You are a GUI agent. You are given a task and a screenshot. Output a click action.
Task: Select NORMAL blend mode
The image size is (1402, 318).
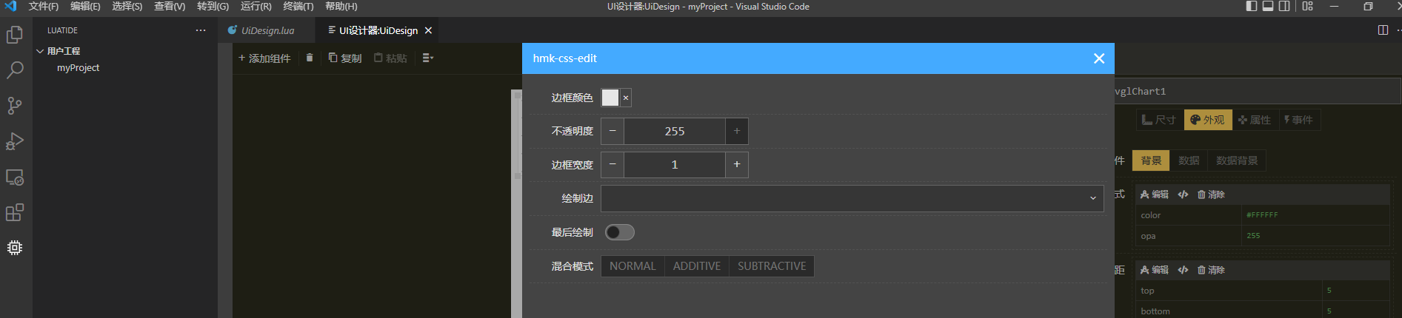(x=632, y=266)
